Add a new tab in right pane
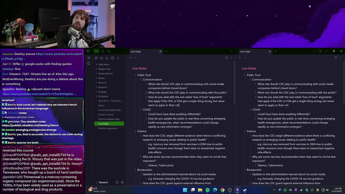The width and height of the screenshot is (345, 194). tap(276, 51)
